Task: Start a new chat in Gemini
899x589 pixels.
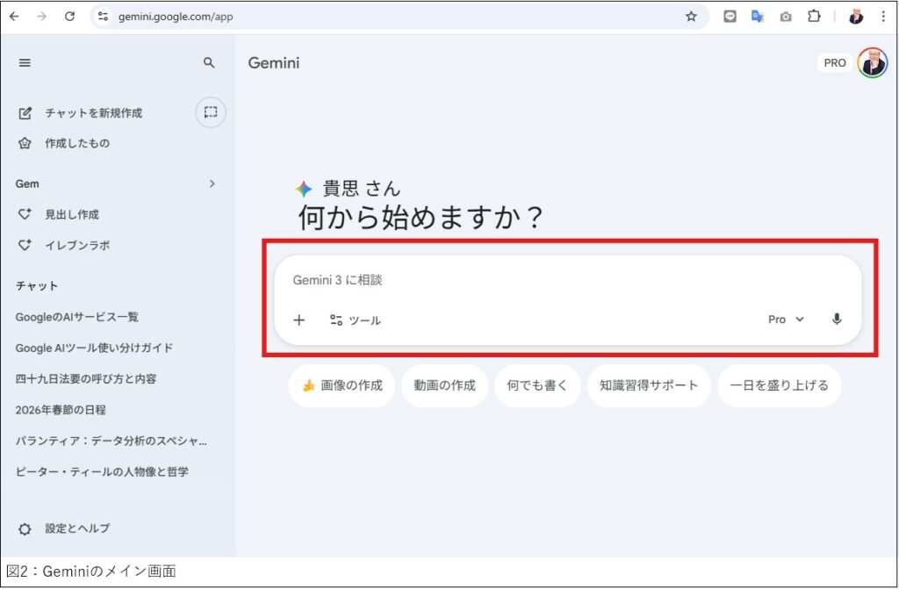Action: click(x=83, y=112)
